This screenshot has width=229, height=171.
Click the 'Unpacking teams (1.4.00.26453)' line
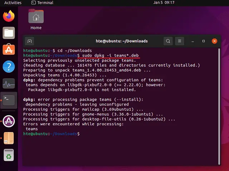65,75
